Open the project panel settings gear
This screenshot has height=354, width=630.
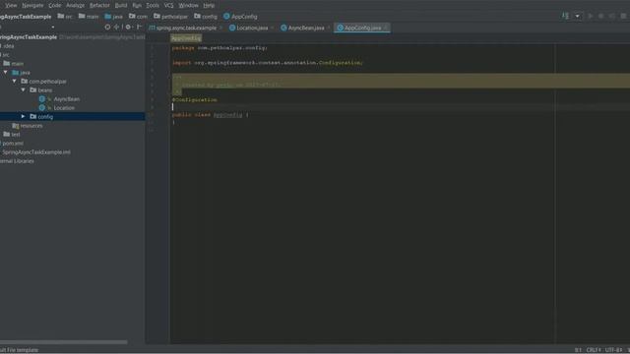(128, 27)
